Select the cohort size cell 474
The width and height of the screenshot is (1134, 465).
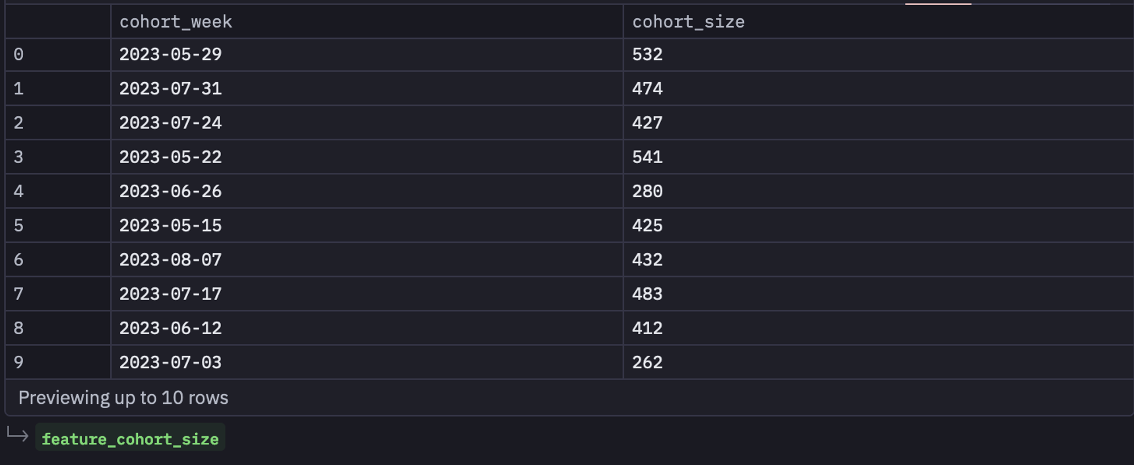coord(878,89)
